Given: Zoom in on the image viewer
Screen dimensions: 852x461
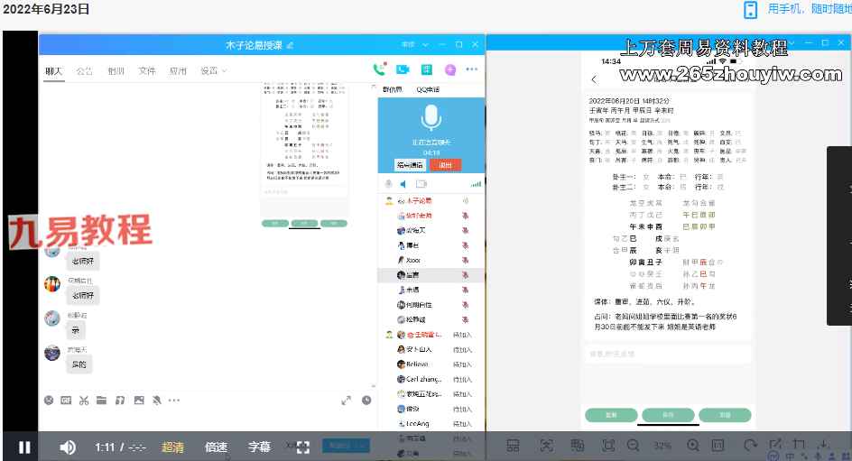Looking at the screenshot, I should tap(692, 446).
